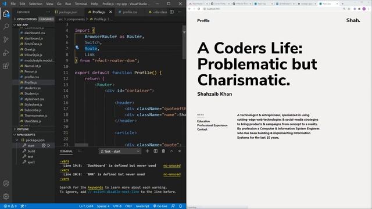Open the Manage gear in the activity bar
The height and width of the screenshot is (209, 372).
[6, 196]
